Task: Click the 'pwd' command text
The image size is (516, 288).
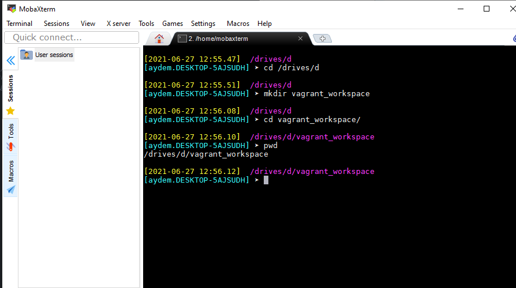Action: (271, 146)
